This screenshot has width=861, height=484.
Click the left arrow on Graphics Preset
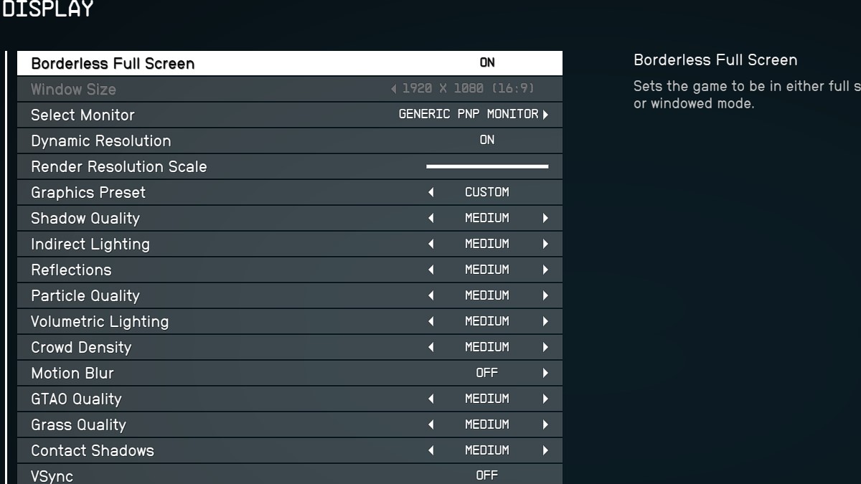click(x=430, y=192)
